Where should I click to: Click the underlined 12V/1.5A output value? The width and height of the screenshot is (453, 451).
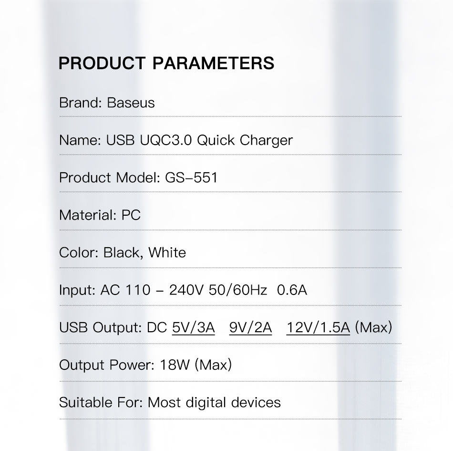point(318,327)
